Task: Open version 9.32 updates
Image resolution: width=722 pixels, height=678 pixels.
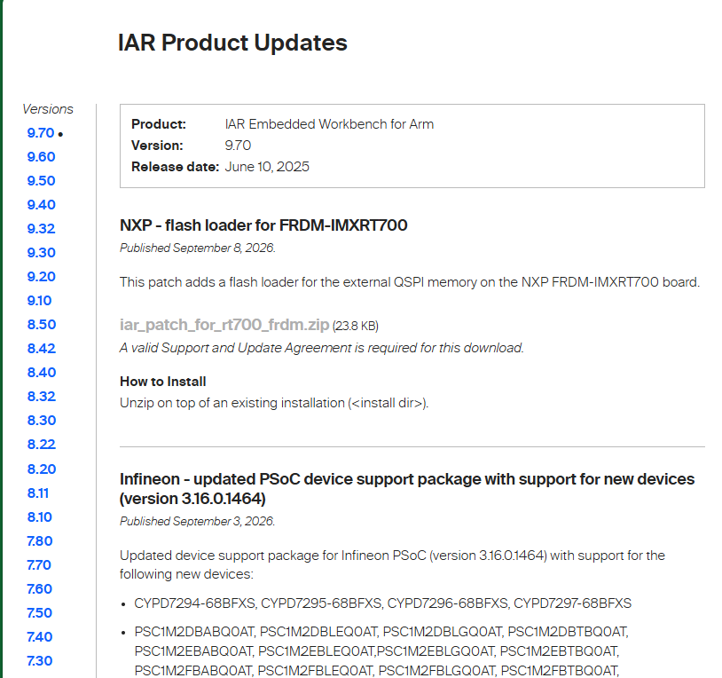Action: (41, 229)
